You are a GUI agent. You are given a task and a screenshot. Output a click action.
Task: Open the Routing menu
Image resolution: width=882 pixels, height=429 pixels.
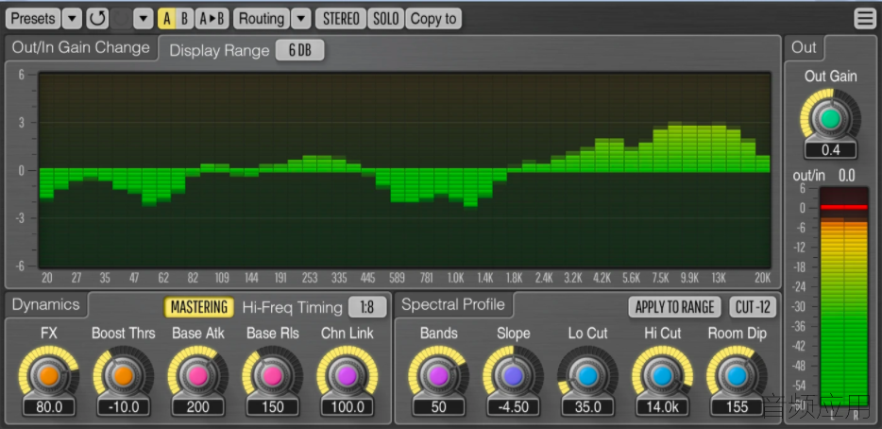262,19
